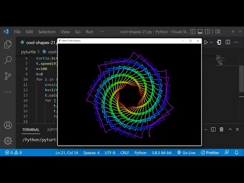Run the Python file with play button
This screenshot has height=183, width=244.
(x=206, y=42)
